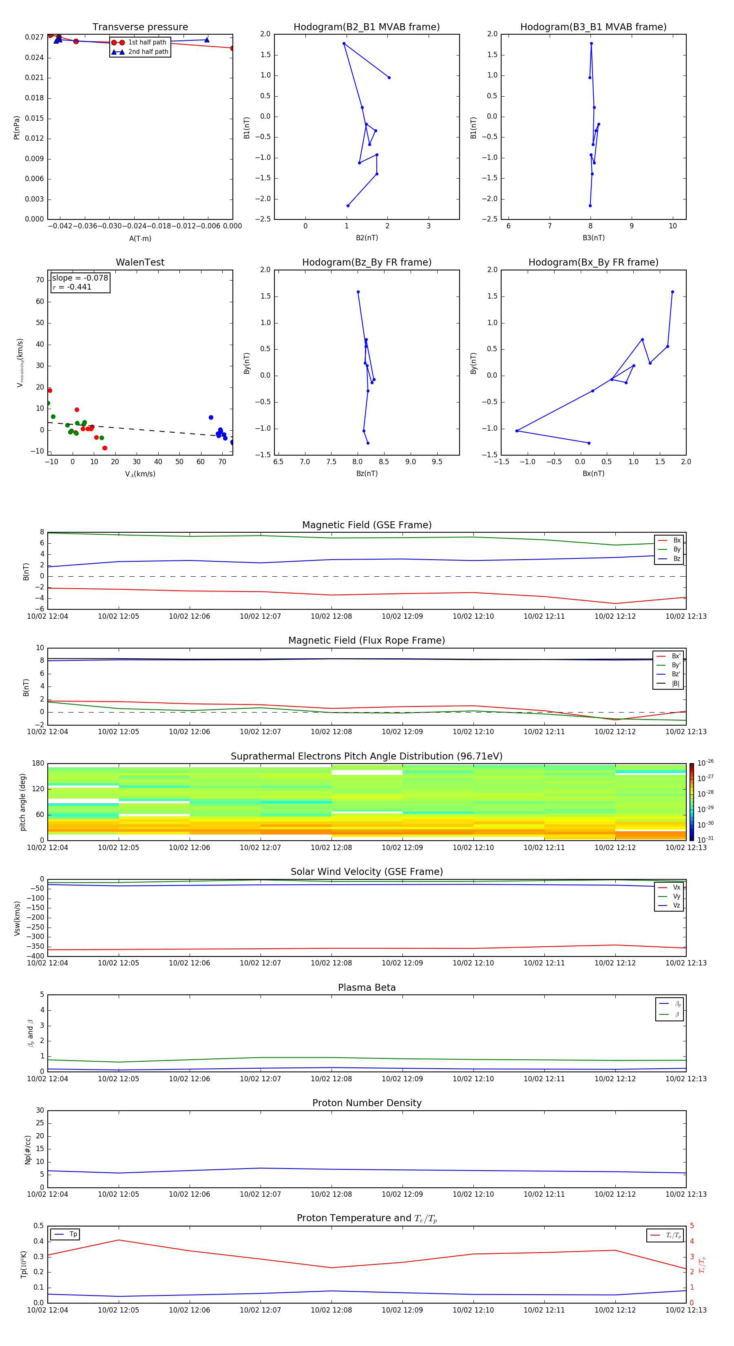Click the pitch angle colorbar scale

[x=692, y=801]
